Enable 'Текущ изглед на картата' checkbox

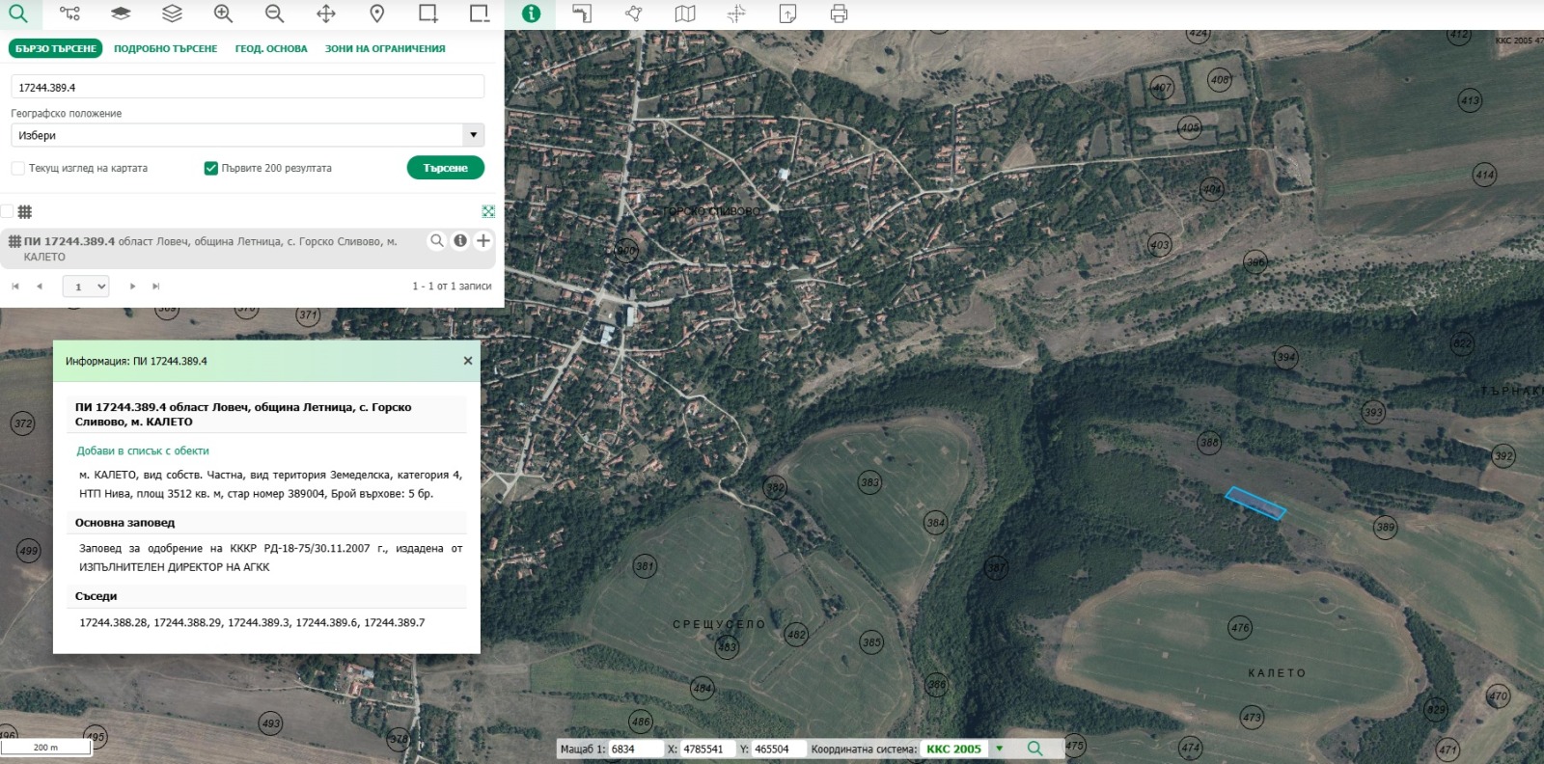pos(17,168)
